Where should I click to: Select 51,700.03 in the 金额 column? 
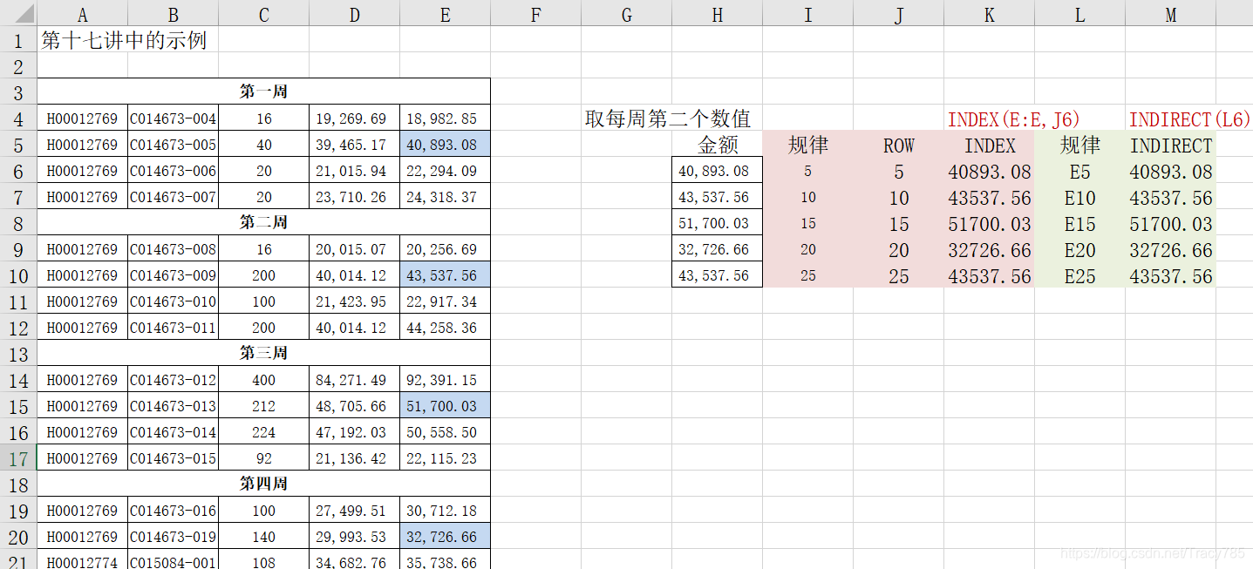[717, 223]
